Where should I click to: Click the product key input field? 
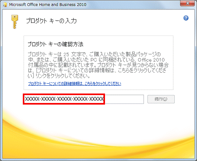coord(84,99)
